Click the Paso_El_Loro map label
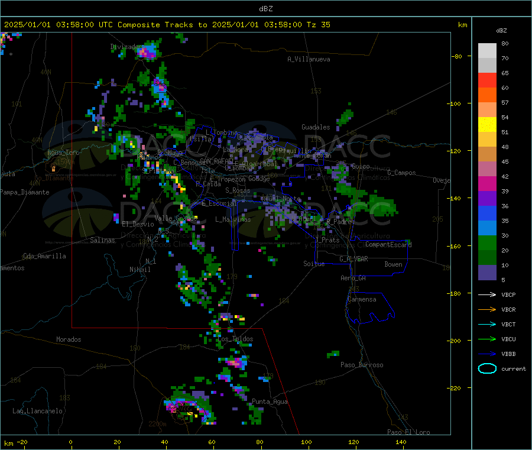532x450 pixels. coord(408,432)
